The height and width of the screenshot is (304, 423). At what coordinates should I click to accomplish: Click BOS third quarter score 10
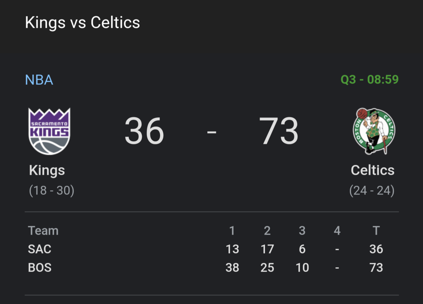302,268
